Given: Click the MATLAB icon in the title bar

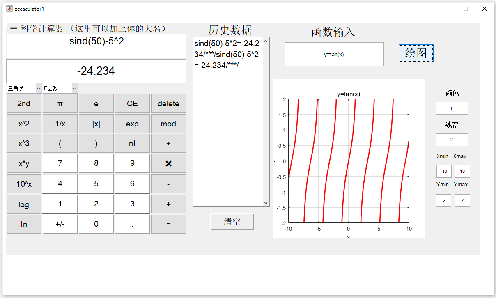Looking at the screenshot, I should tap(9, 9).
